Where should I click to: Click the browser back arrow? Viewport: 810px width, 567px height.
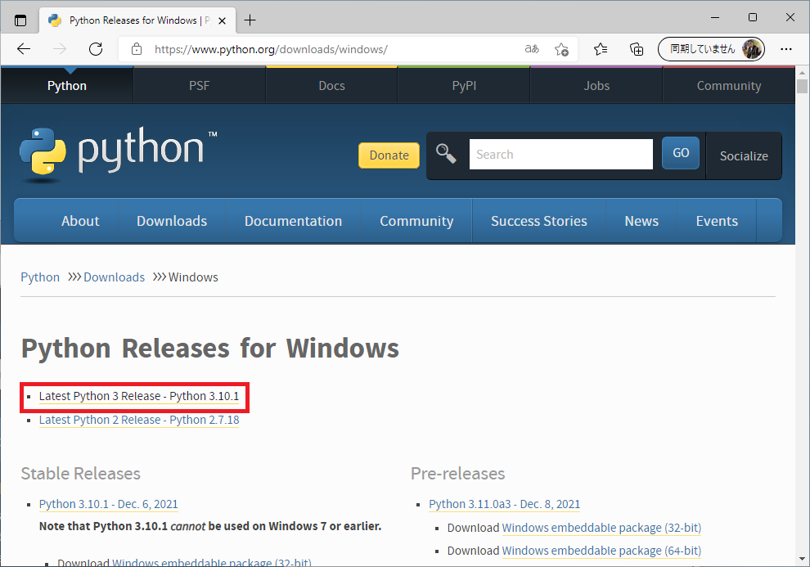23,49
